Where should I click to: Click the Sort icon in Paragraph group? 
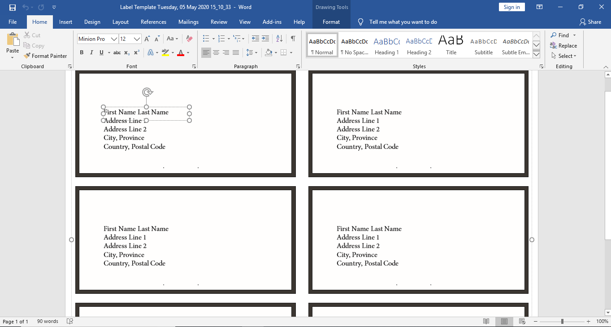tap(279, 39)
